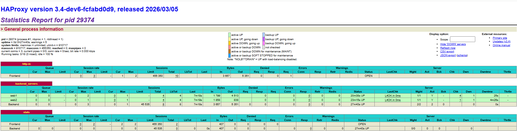Image resolution: width=517 pixels, height=131 pixels.
Task: Click web2 status '23m15s UP'
Action: pyautogui.click(x=358, y=100)
